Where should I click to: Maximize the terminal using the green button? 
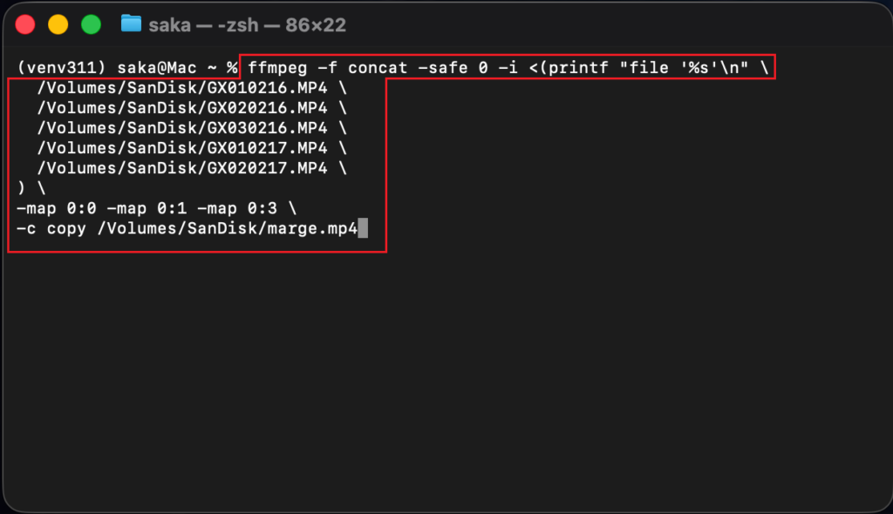(x=91, y=24)
